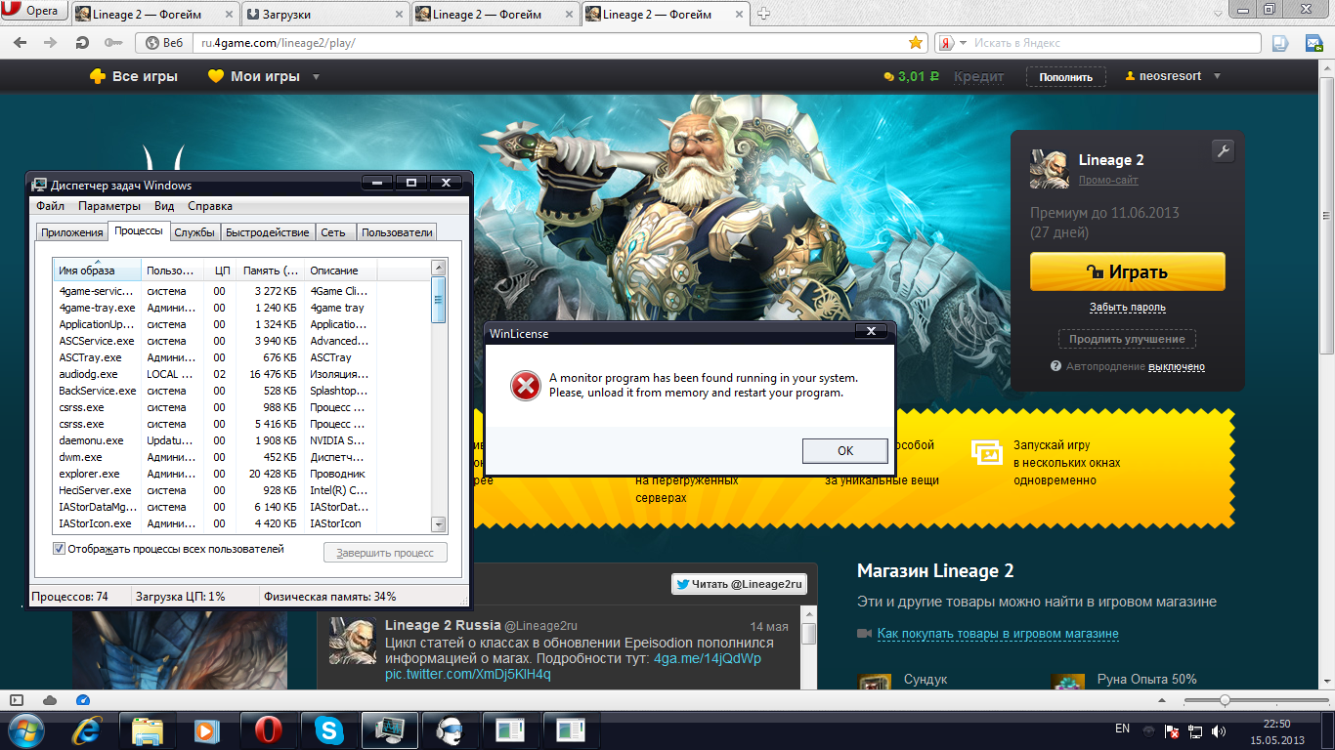
Task: Select explorer.exe process row
Action: pos(242,474)
